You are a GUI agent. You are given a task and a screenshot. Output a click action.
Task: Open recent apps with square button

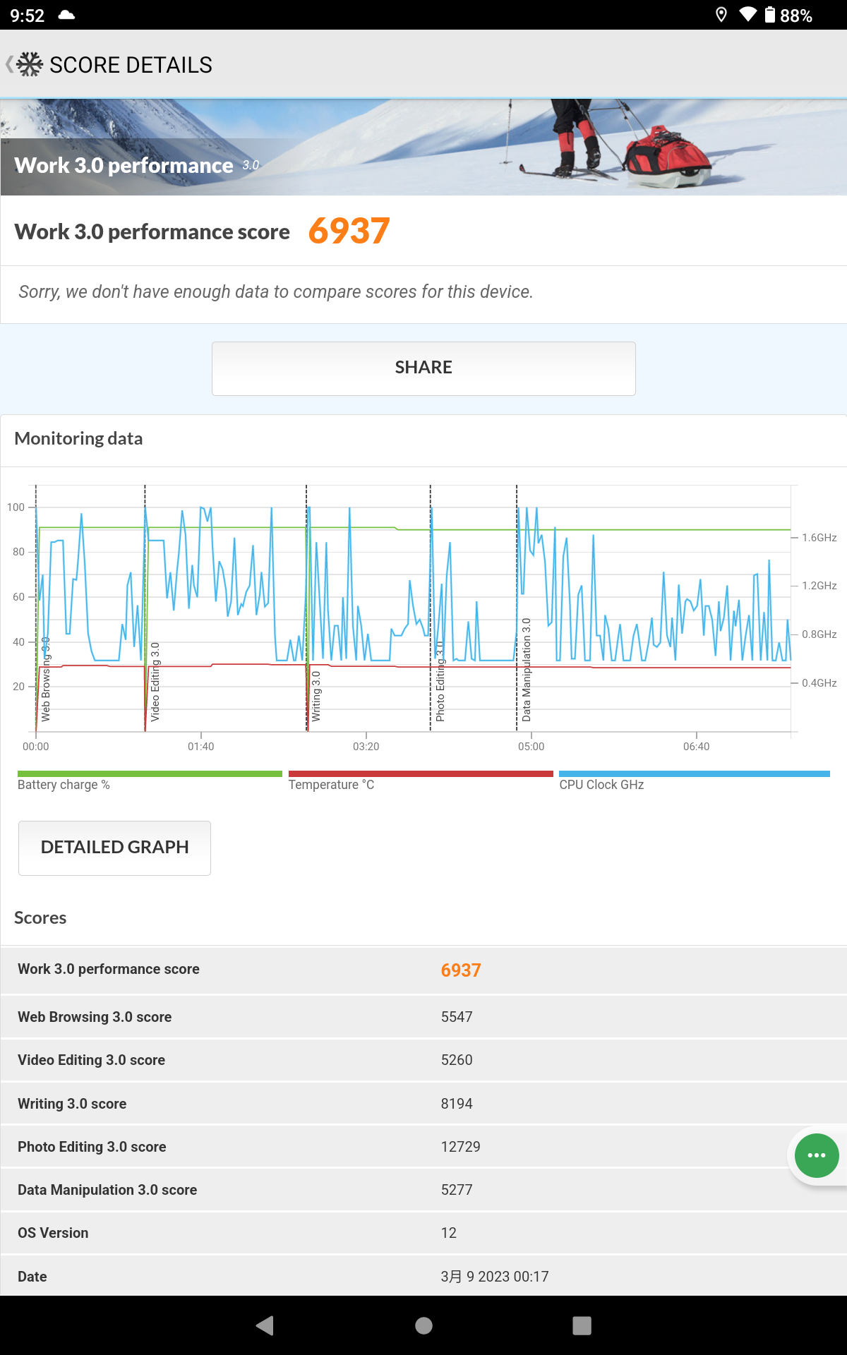pos(582,1325)
